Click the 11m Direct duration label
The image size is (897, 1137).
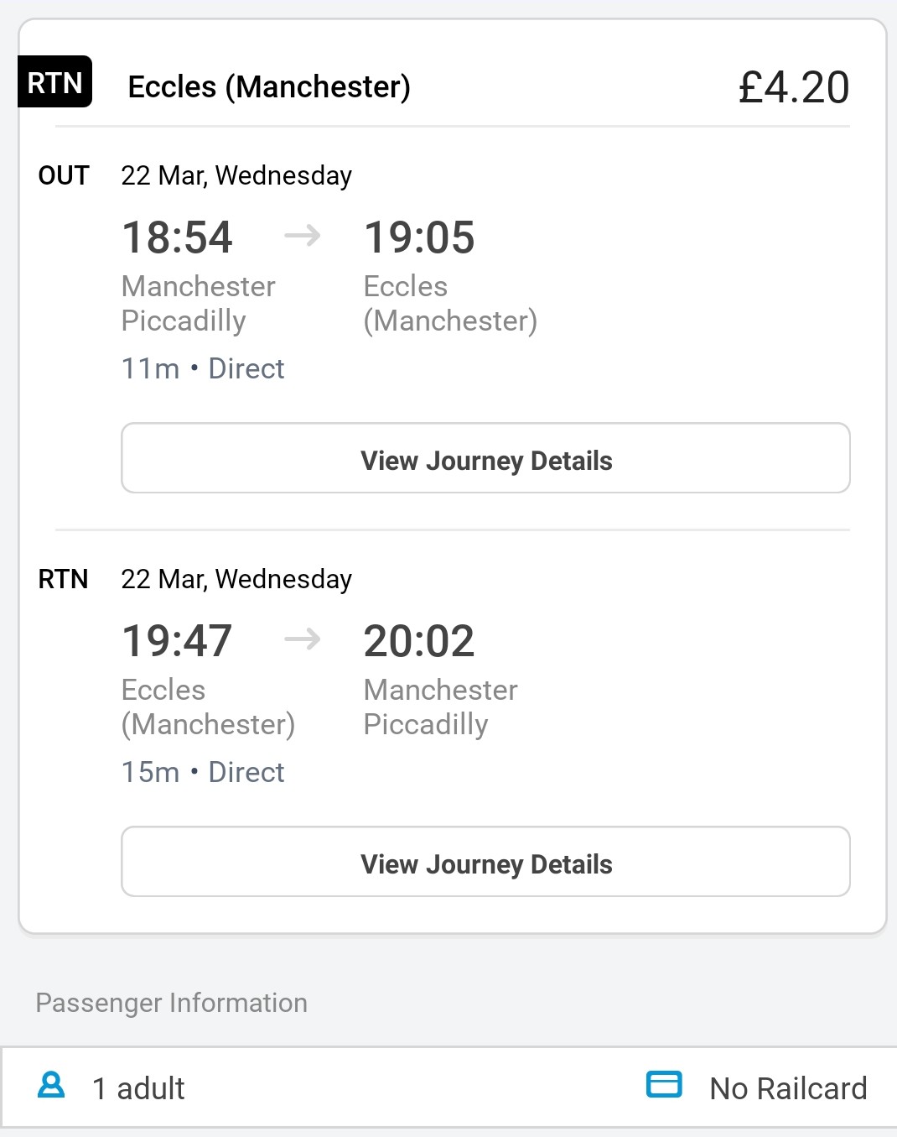[203, 368]
